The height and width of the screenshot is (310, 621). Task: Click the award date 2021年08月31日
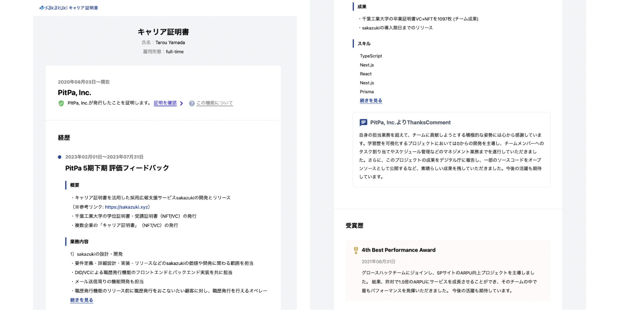point(378,262)
